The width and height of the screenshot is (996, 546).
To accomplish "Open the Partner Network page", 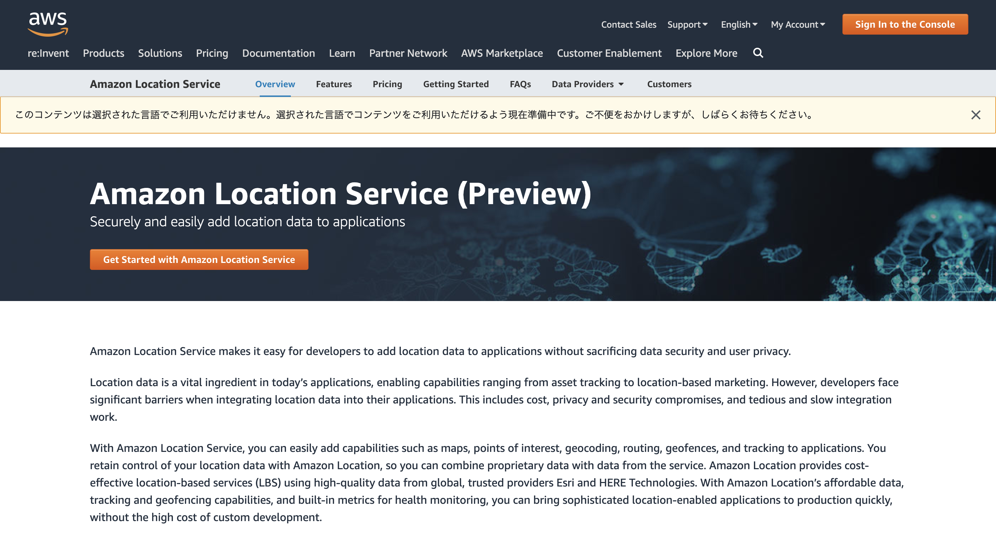I will click(x=408, y=53).
